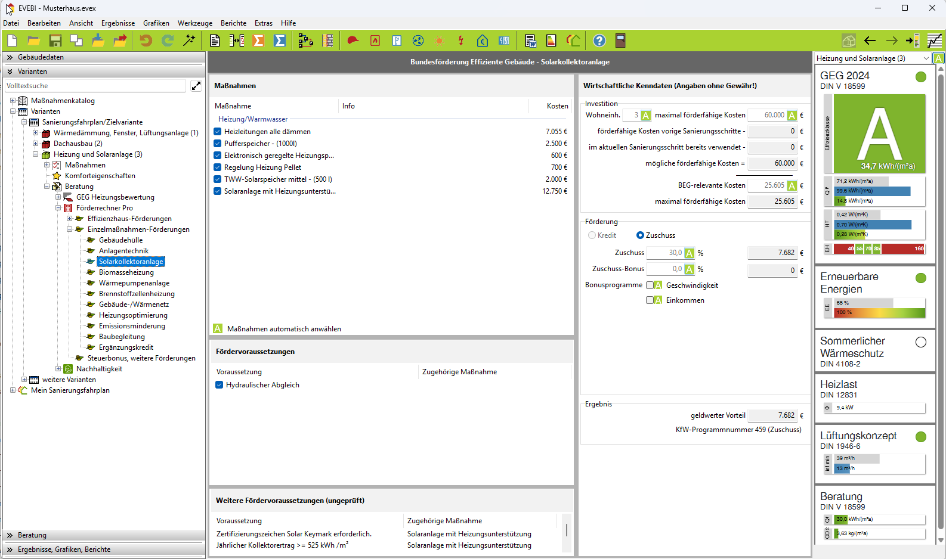Open the Heizung und Solaranlage variant dropdown
Screen dimensions: 946x559
(926, 58)
